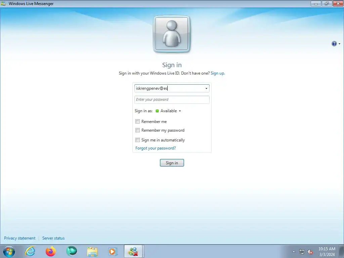
Task: Click the blue help question mark icon
Action: click(334, 44)
